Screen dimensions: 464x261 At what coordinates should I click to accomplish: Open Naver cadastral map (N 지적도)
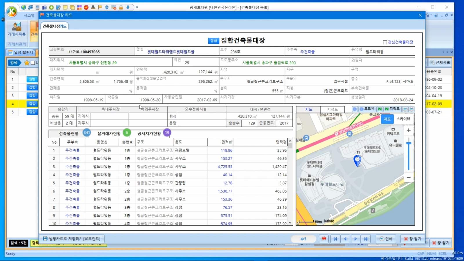392,109
